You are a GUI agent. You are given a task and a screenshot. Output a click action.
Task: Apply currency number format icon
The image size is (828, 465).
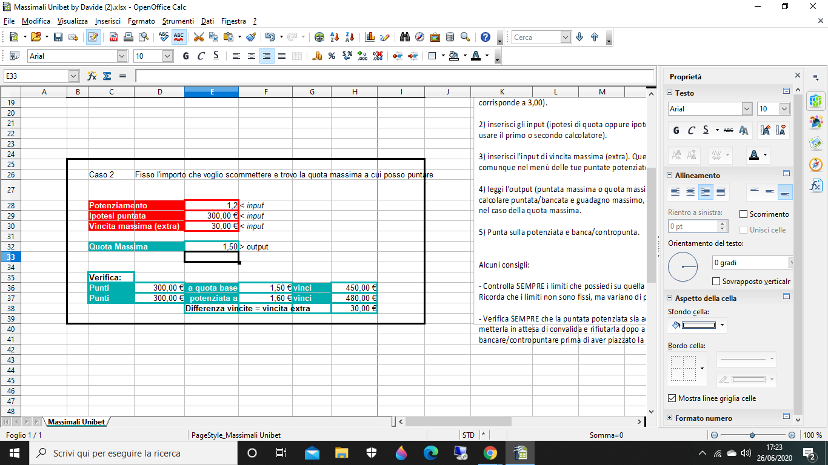316,56
